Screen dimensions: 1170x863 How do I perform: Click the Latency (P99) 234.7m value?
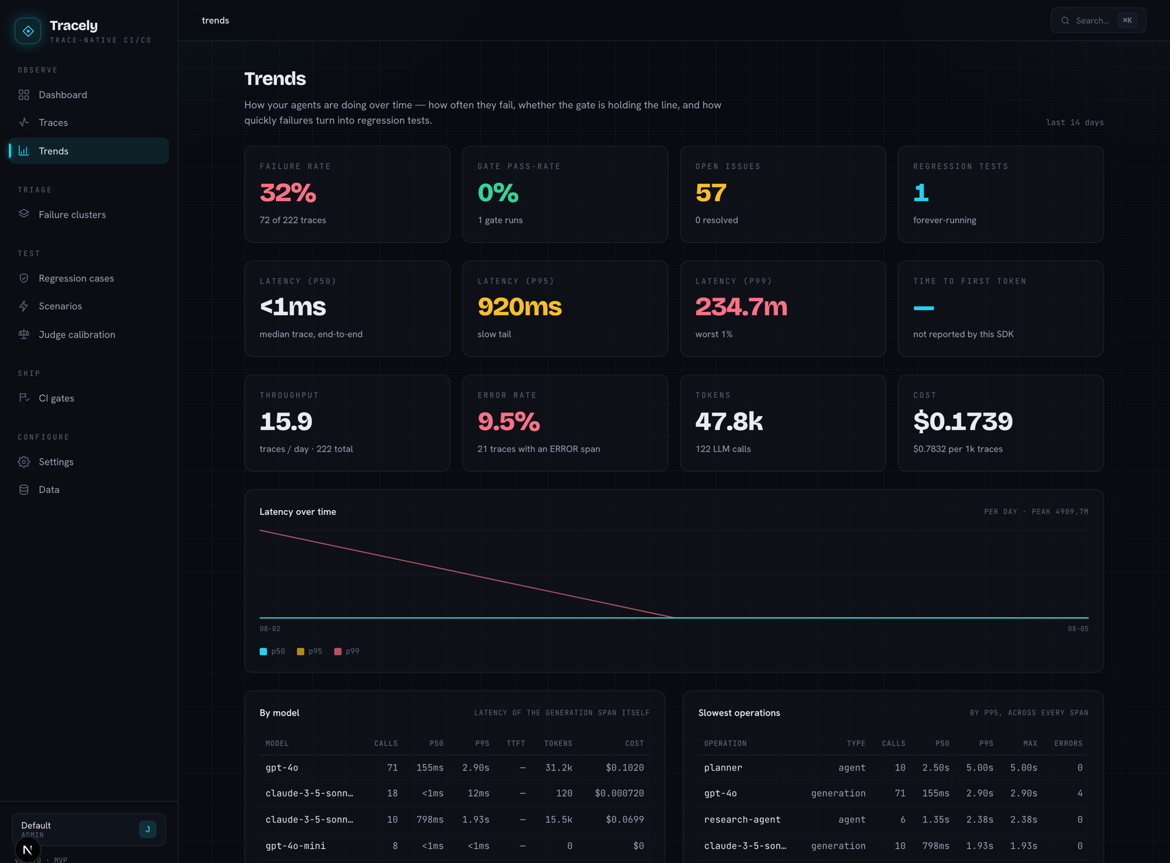pos(741,307)
